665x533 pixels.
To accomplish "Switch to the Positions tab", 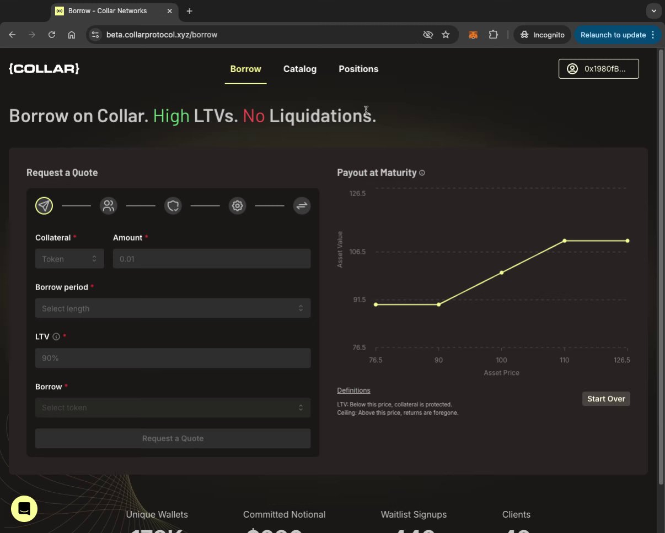I will coord(358,69).
